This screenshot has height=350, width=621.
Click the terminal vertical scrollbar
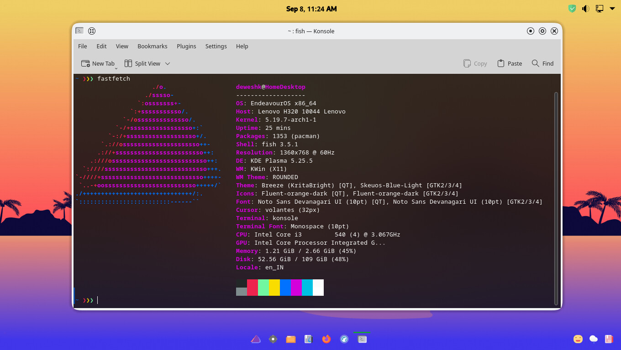(x=556, y=198)
